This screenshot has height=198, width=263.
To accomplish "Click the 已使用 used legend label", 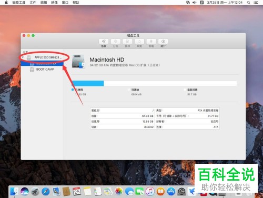I will tap(79, 90).
